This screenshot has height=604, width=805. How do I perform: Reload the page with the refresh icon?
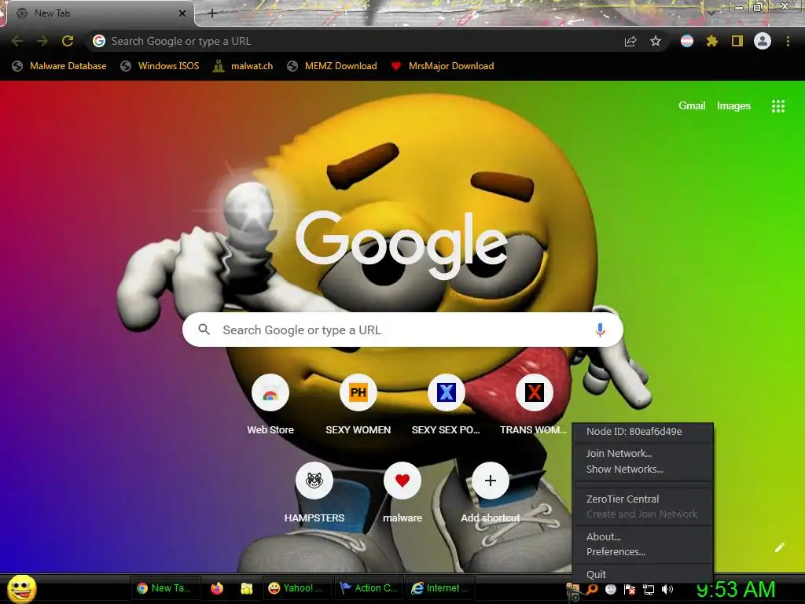pos(68,41)
